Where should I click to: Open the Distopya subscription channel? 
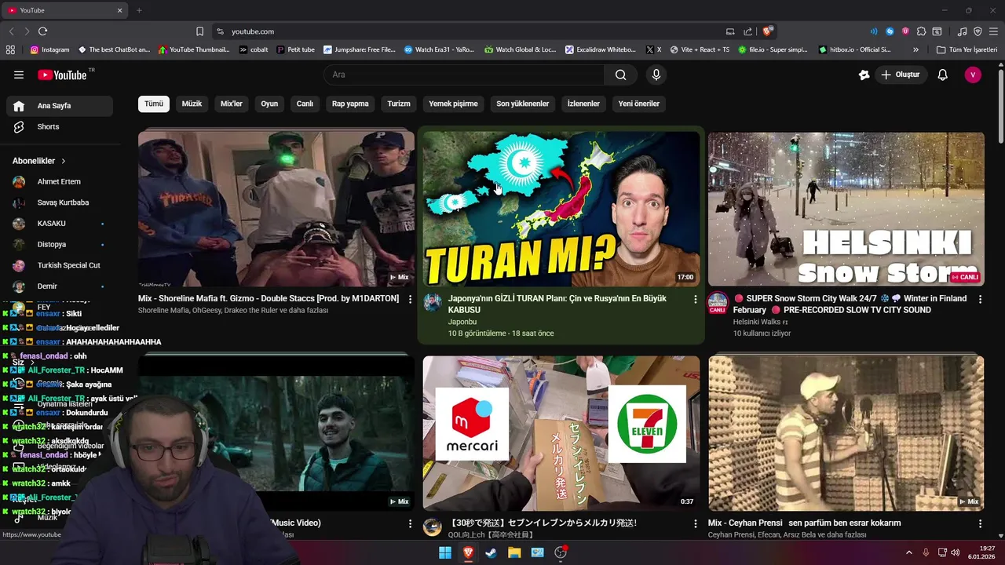tap(60, 244)
